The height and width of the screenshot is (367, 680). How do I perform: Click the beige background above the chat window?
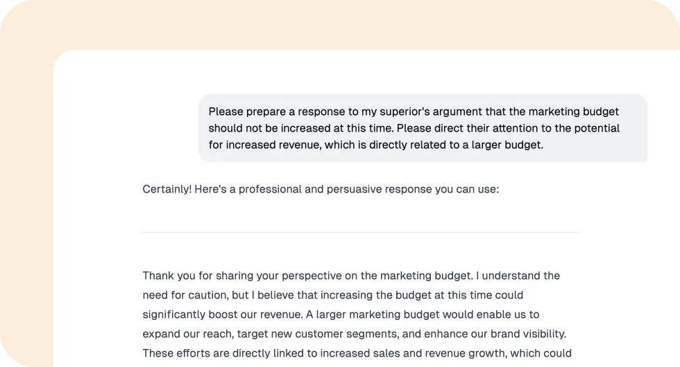pyautogui.click(x=340, y=24)
